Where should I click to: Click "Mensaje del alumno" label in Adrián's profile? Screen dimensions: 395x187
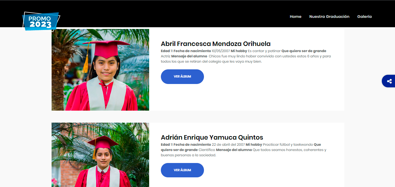[x=234, y=150]
